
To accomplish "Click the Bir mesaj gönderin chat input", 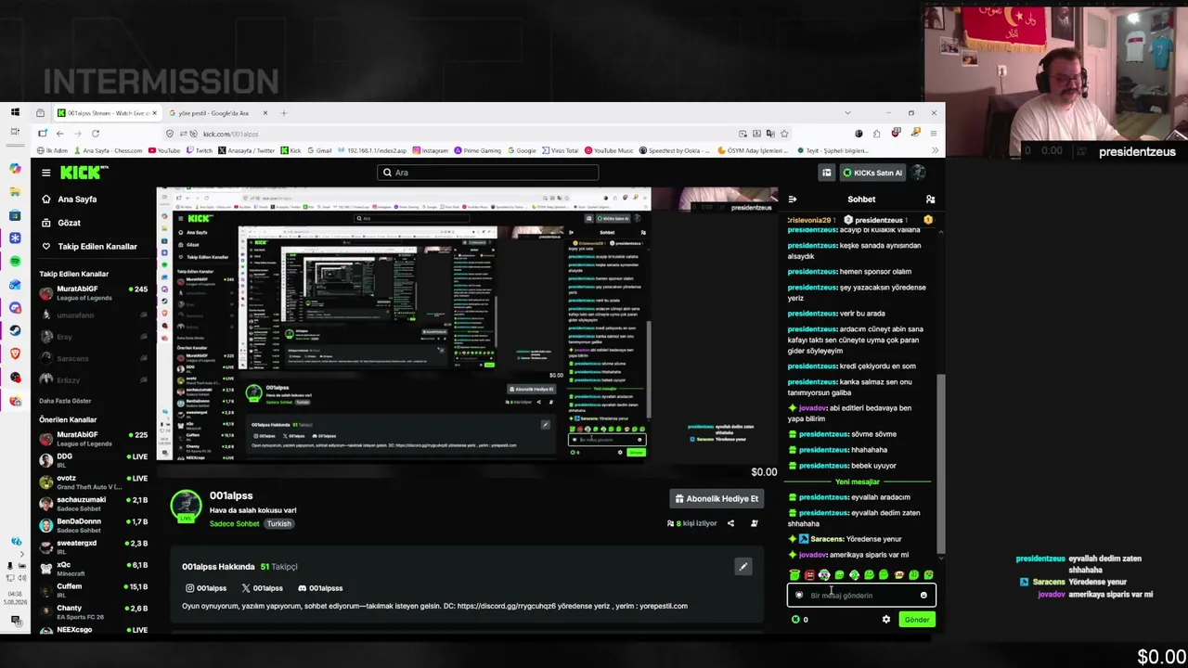I will pos(860,596).
